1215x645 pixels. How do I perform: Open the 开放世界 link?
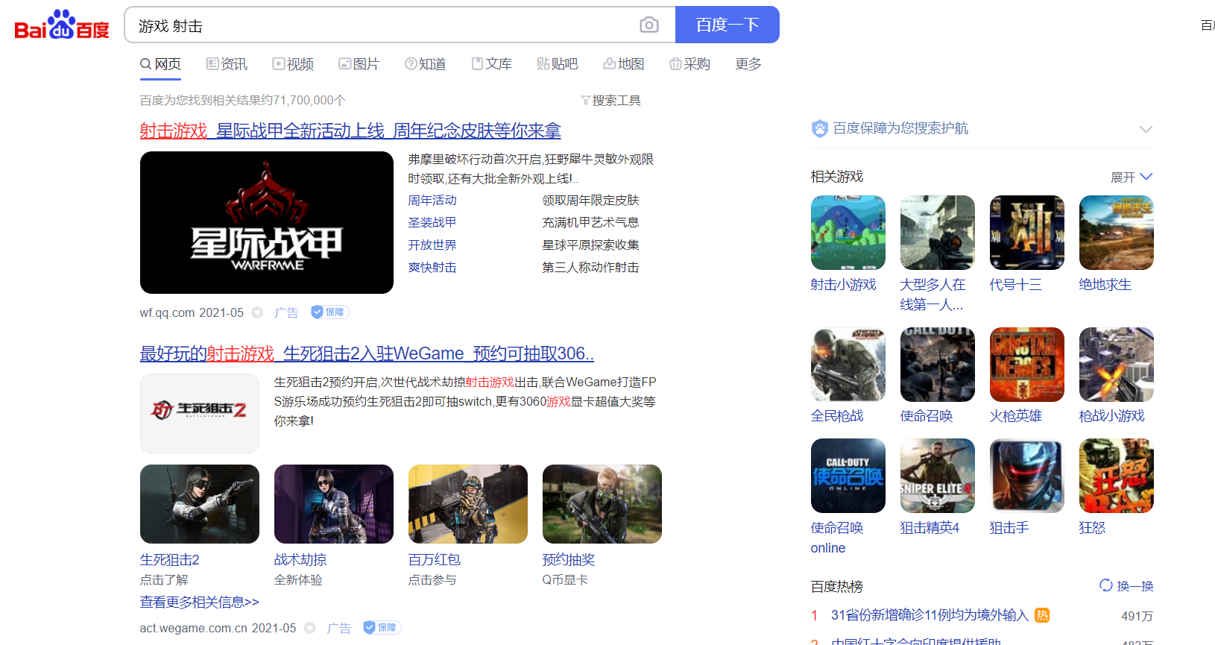tap(432, 245)
